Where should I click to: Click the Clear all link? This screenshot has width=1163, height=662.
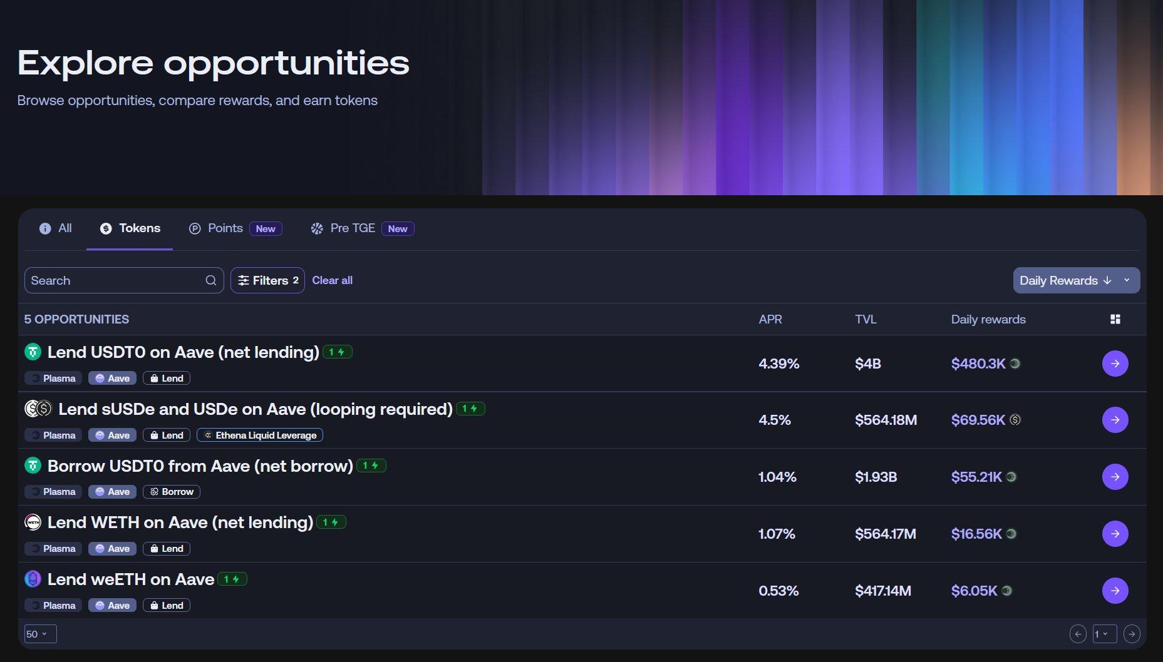(x=332, y=280)
